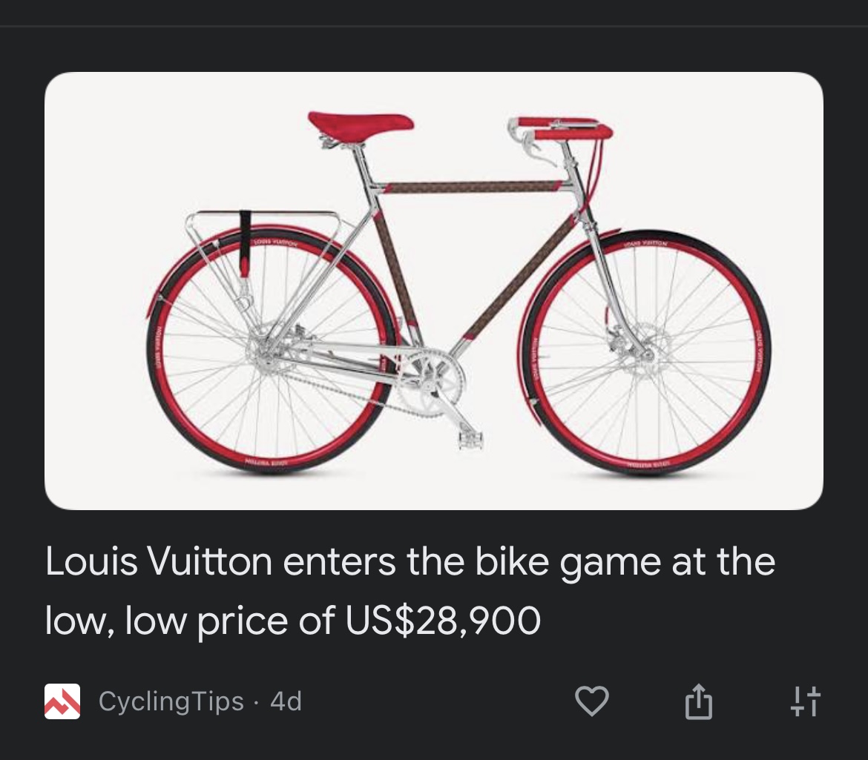Image resolution: width=868 pixels, height=760 pixels.
Task: Click the CyclingTips red logo icon
Action: pos(62,701)
